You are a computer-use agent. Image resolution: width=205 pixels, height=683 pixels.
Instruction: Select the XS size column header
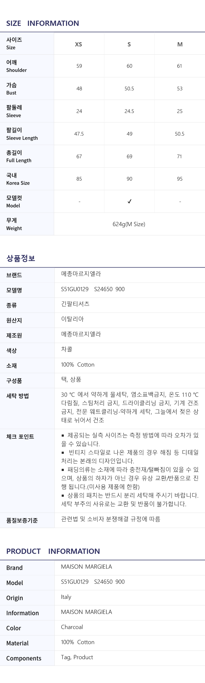click(79, 44)
